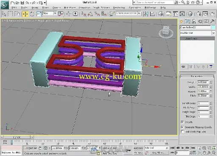Viewport: 217px width, 156px height.
Task: Click the Pin Stack icon below modifier stack
Action: tap(183, 67)
